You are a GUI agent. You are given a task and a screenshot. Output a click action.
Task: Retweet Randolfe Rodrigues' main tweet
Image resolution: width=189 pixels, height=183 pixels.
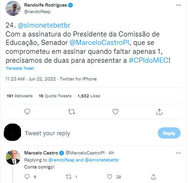[72, 112]
